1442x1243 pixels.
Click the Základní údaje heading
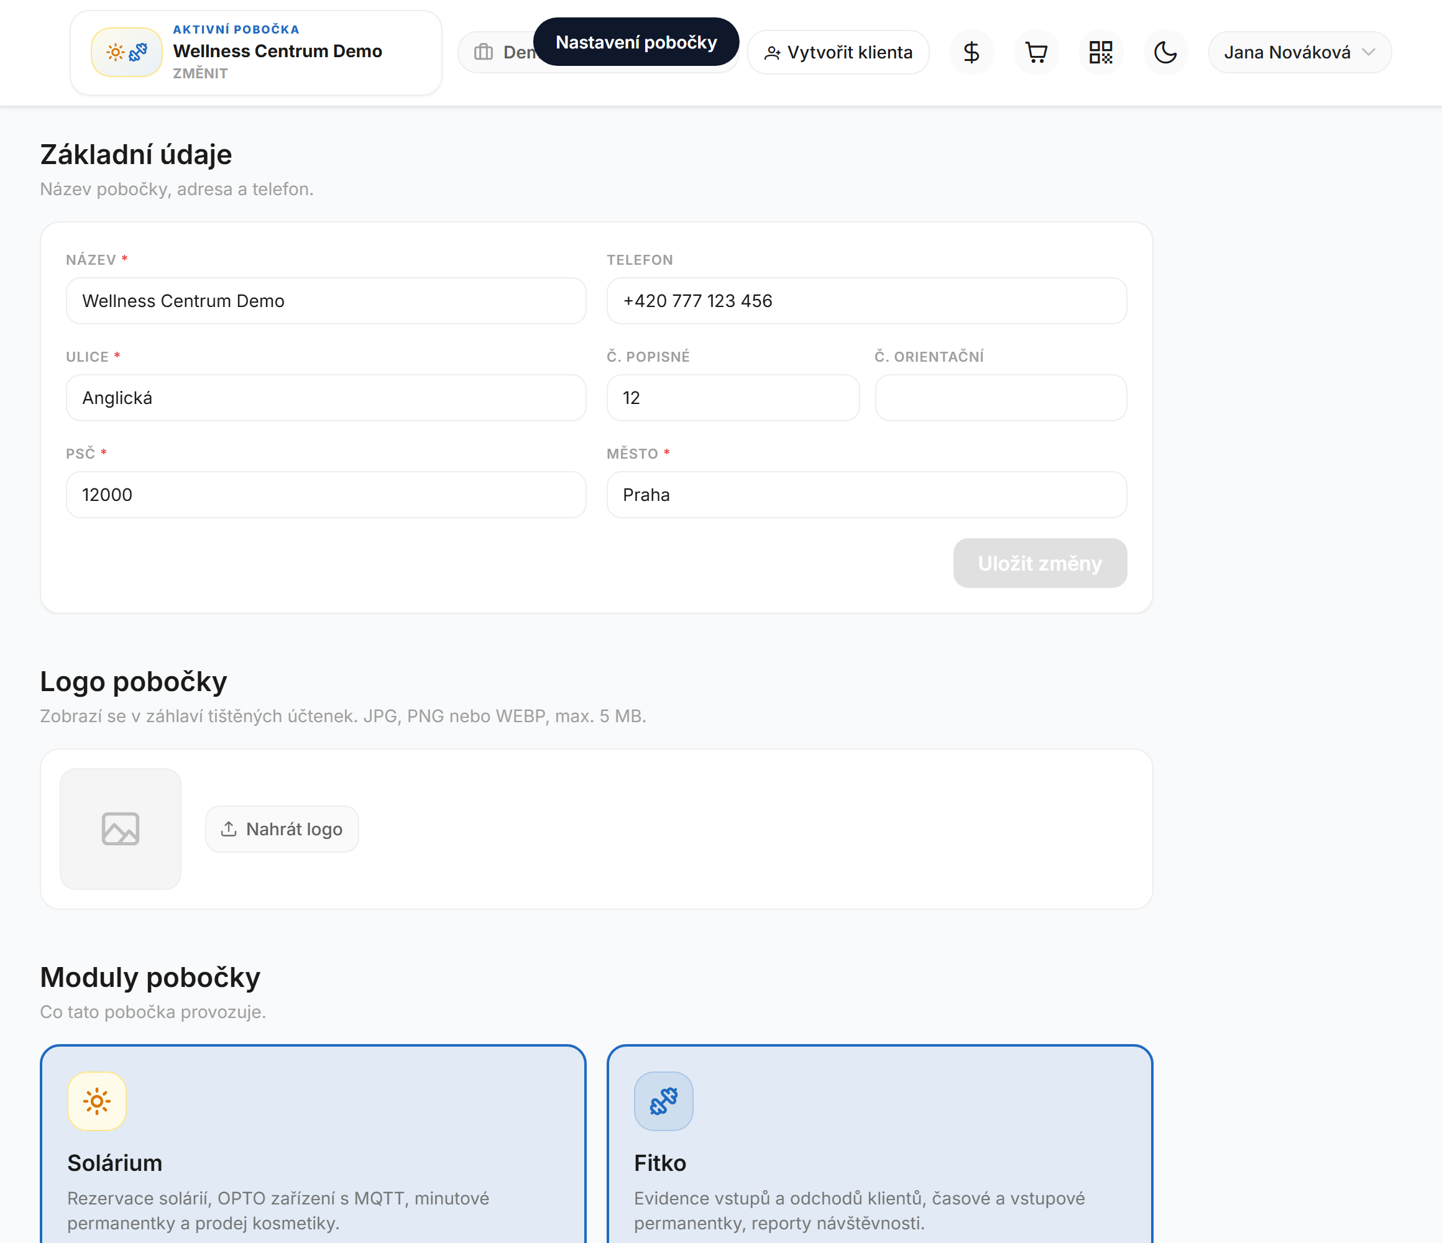(x=135, y=155)
